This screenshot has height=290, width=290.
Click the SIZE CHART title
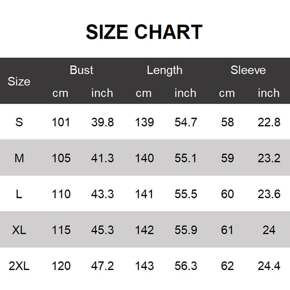144,32
